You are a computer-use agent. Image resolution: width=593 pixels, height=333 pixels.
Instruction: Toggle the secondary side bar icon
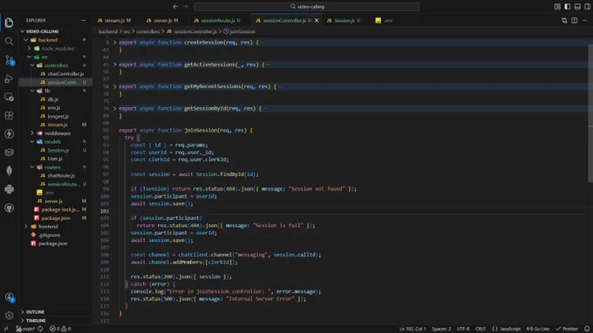coord(587,6)
